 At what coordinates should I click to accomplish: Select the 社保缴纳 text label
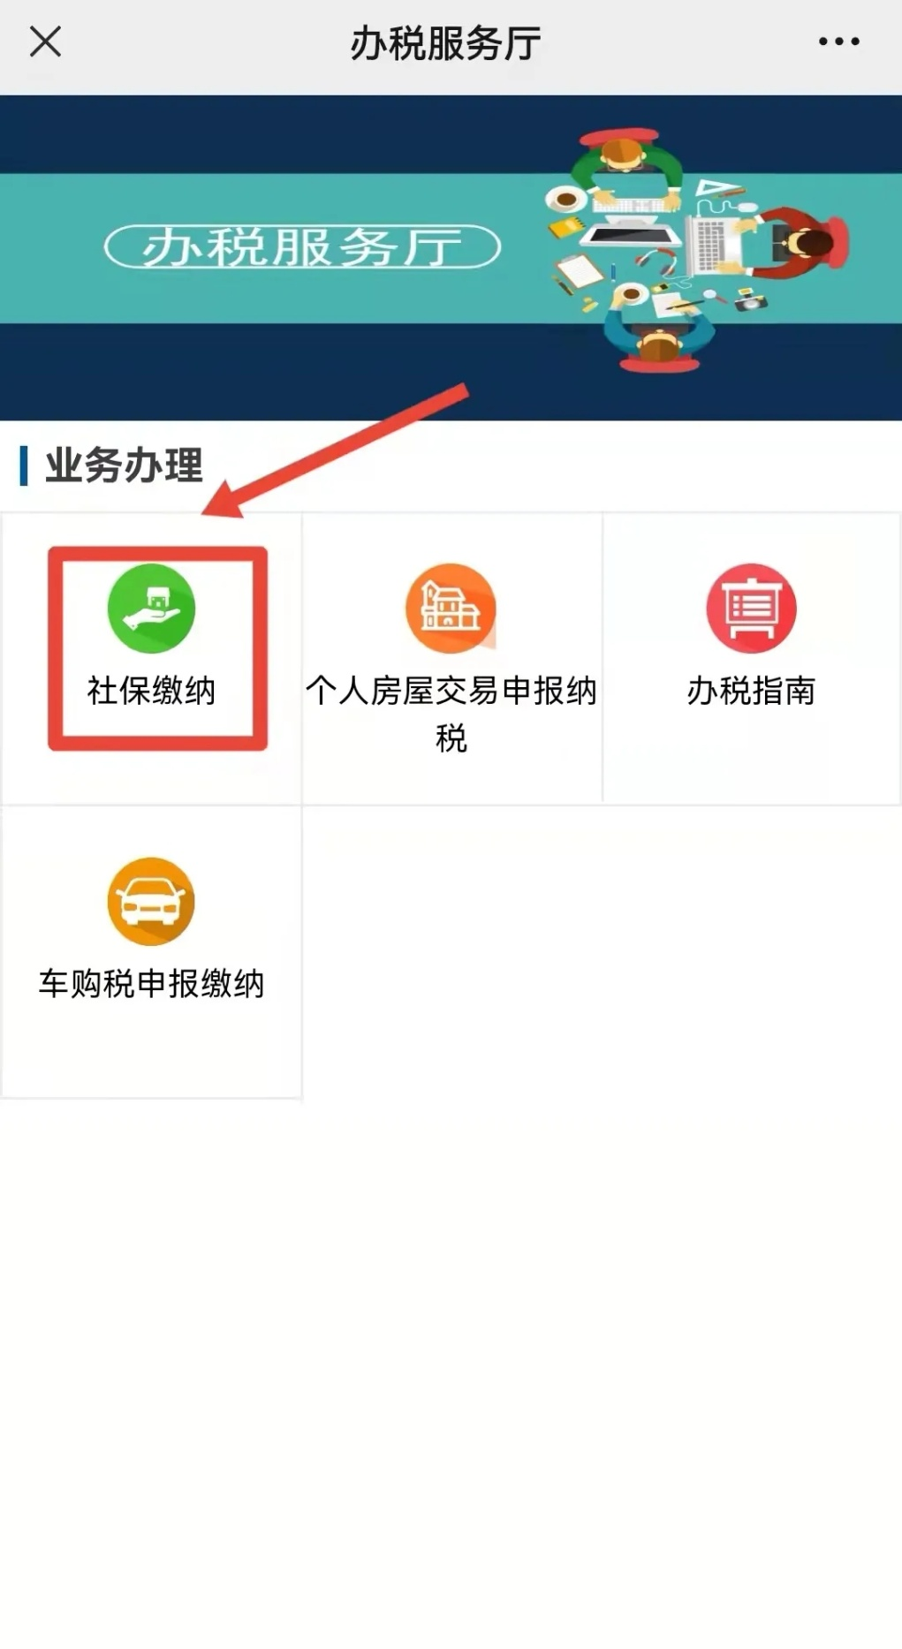coord(151,691)
